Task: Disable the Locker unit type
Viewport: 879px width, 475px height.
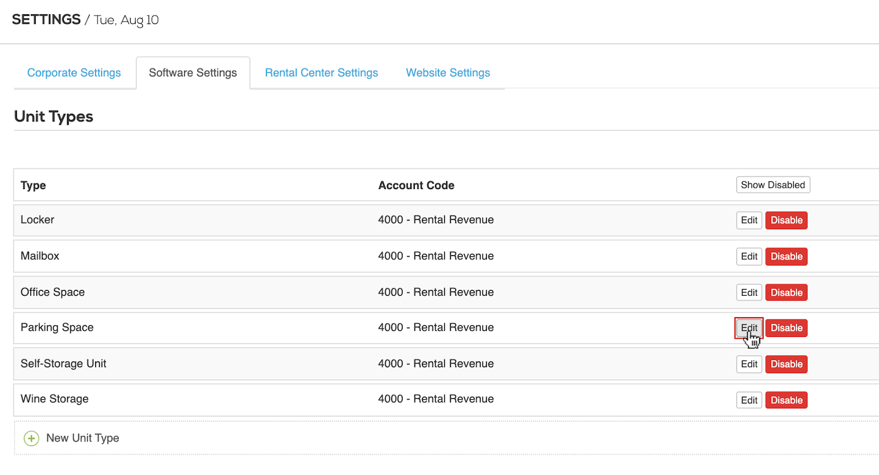Action: click(x=786, y=220)
